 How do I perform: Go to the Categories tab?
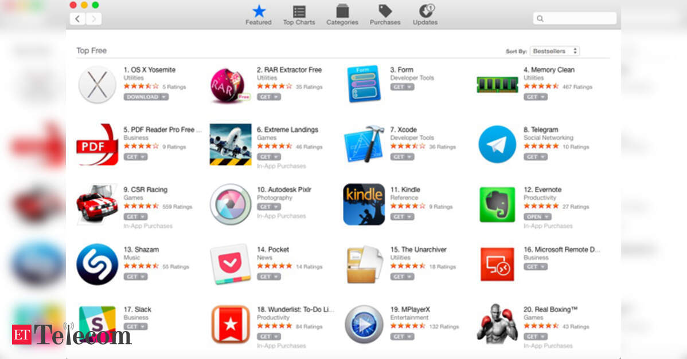click(342, 15)
